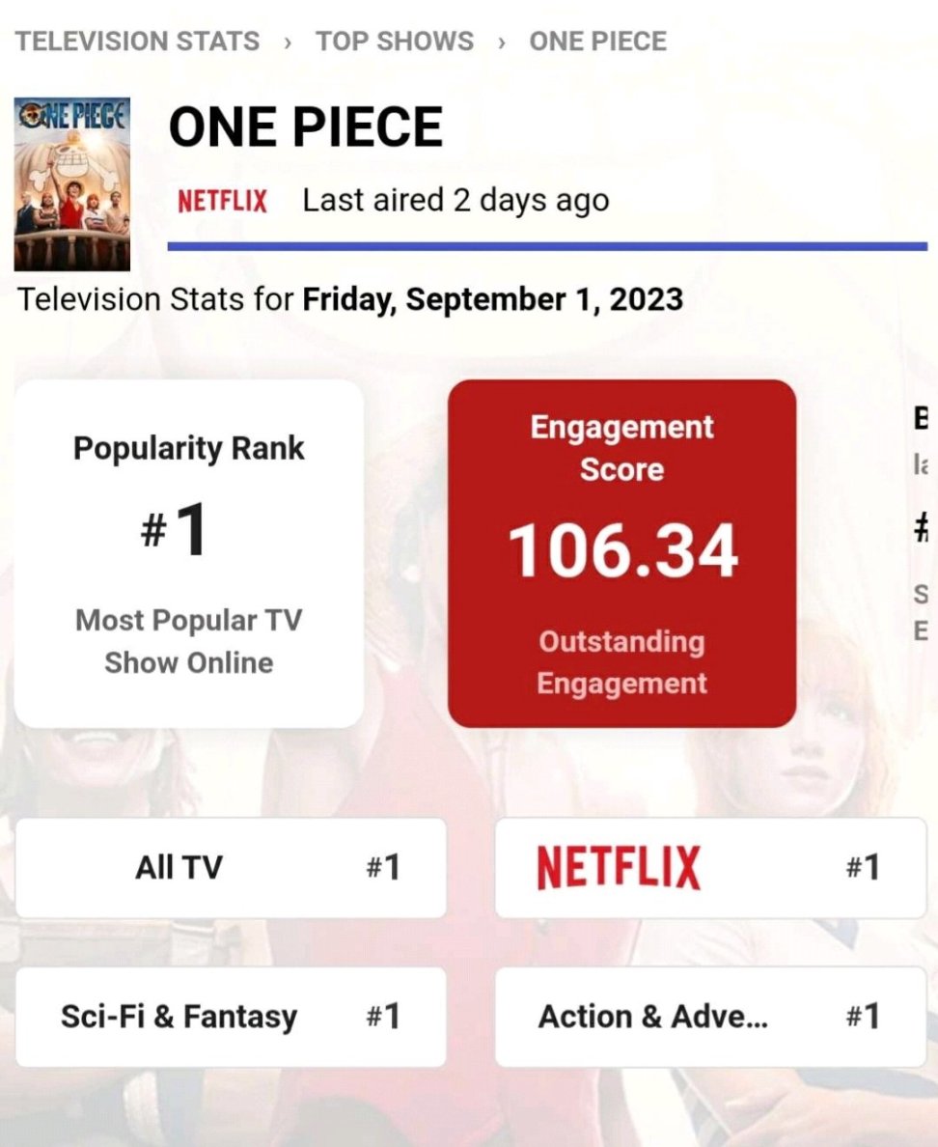This screenshot has height=1147, width=938.
Task: Click the Last aired 2 days ago text
Action: coord(456,201)
